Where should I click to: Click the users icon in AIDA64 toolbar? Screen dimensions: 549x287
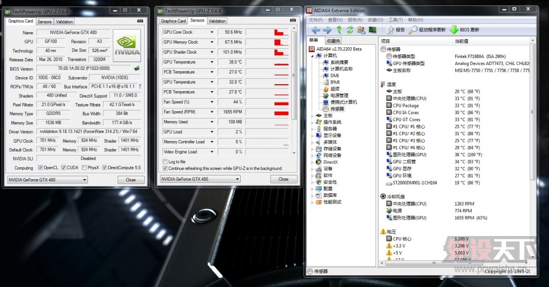coord(361,30)
